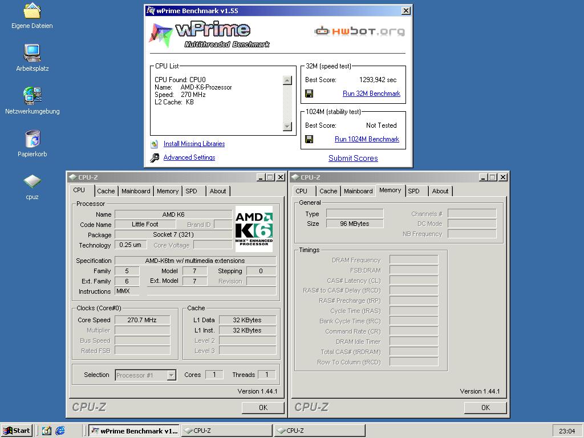Click the CPU List scroll down arrow

(287, 126)
